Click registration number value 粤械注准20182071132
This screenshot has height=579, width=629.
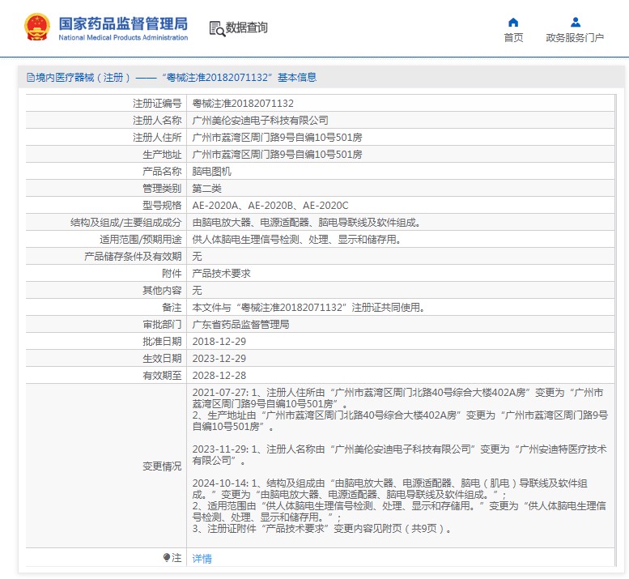(242, 104)
